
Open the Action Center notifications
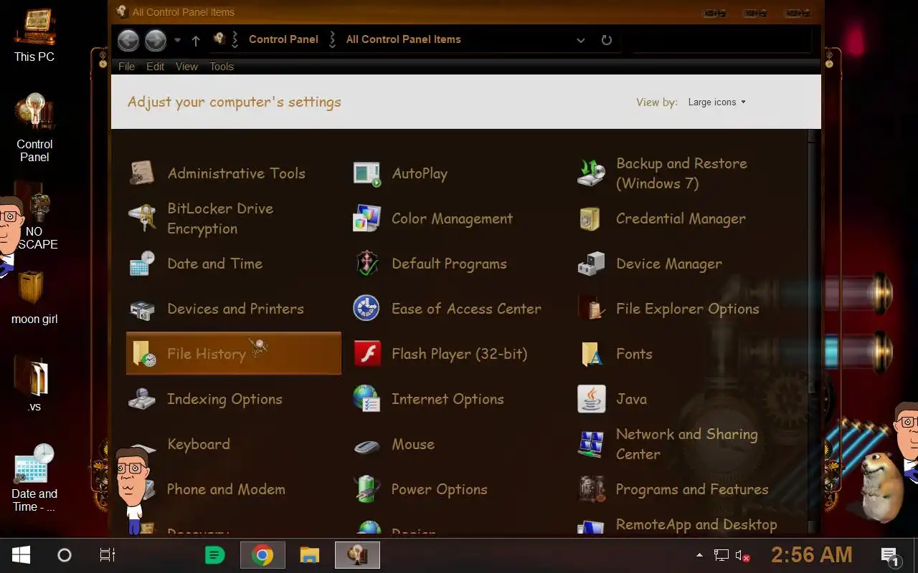tap(890, 556)
